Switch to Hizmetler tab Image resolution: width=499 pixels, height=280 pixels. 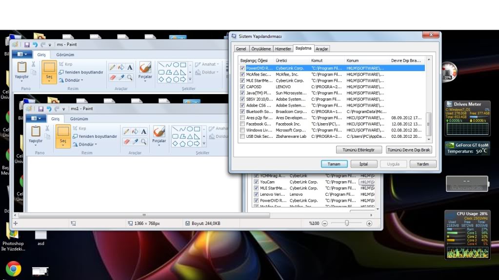[x=283, y=49]
